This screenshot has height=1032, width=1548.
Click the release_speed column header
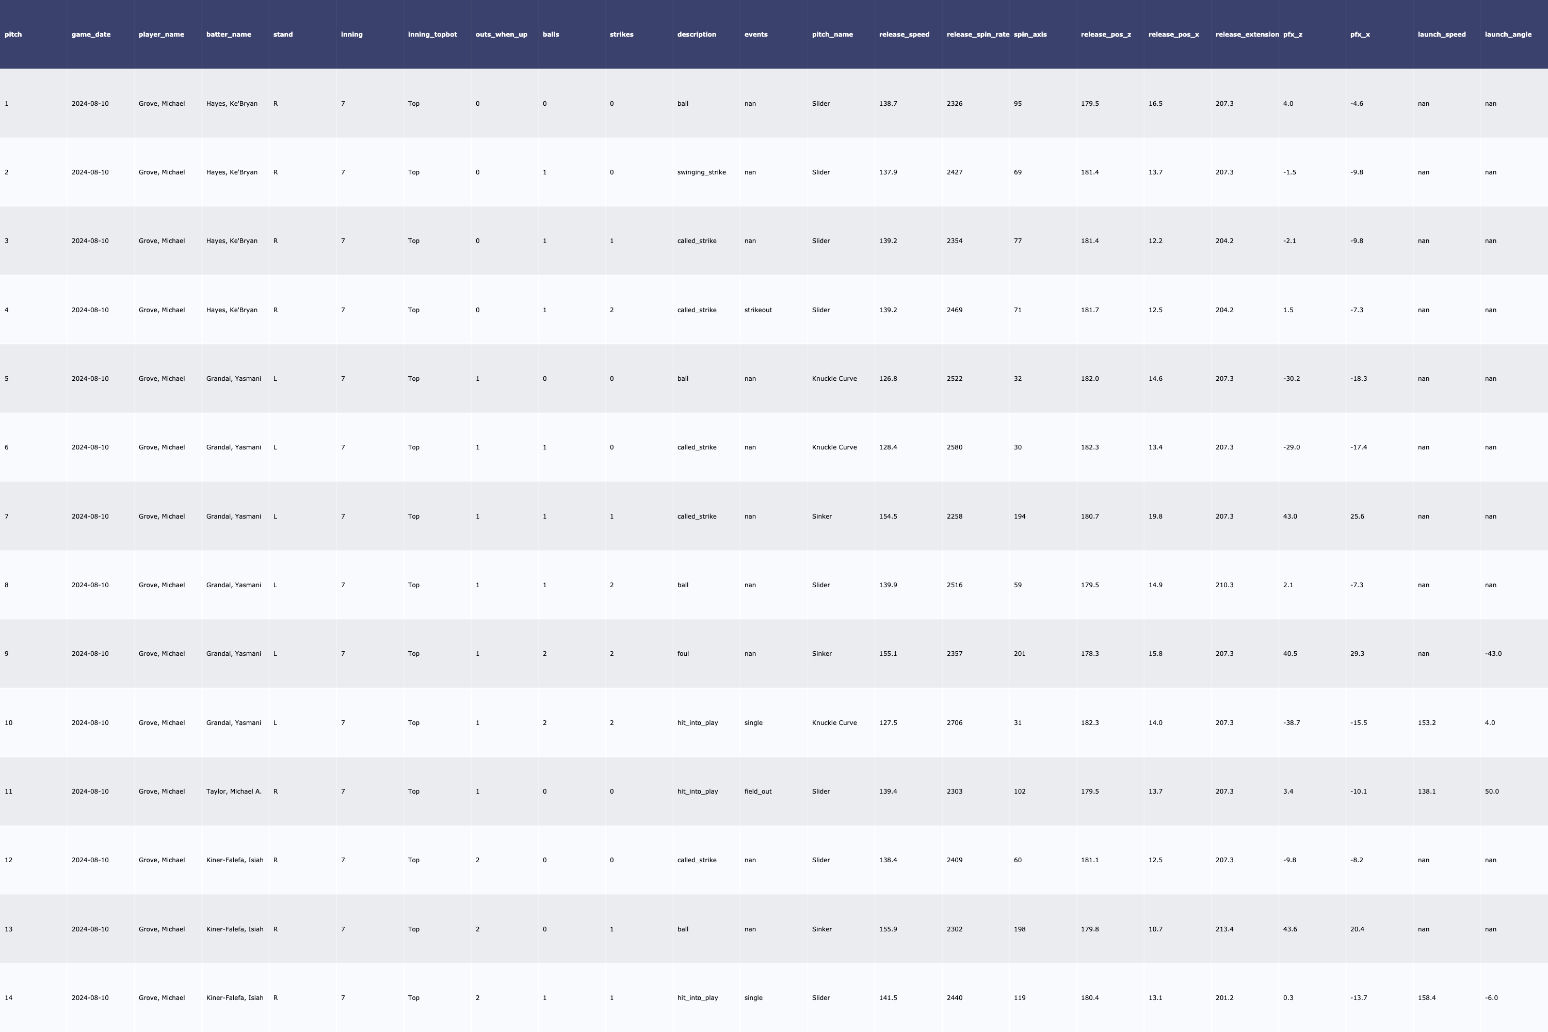(x=904, y=34)
